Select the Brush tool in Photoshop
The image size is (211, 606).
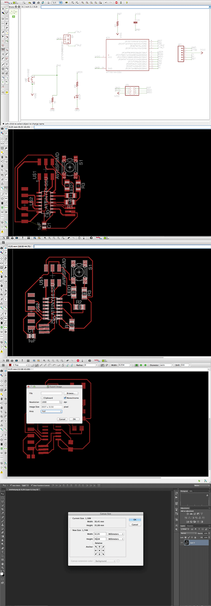click(3, 521)
